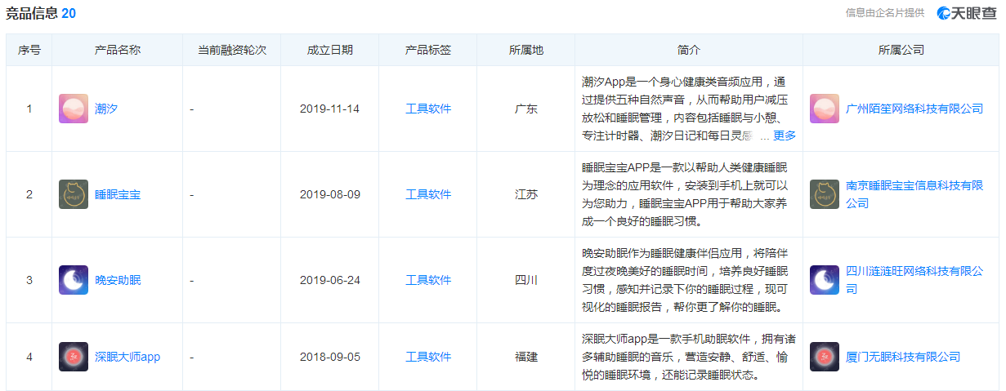Screen dimensions: 1006x391
Task: Click the 睡眠宝宝 app icon in product column
Action: [x=74, y=194]
